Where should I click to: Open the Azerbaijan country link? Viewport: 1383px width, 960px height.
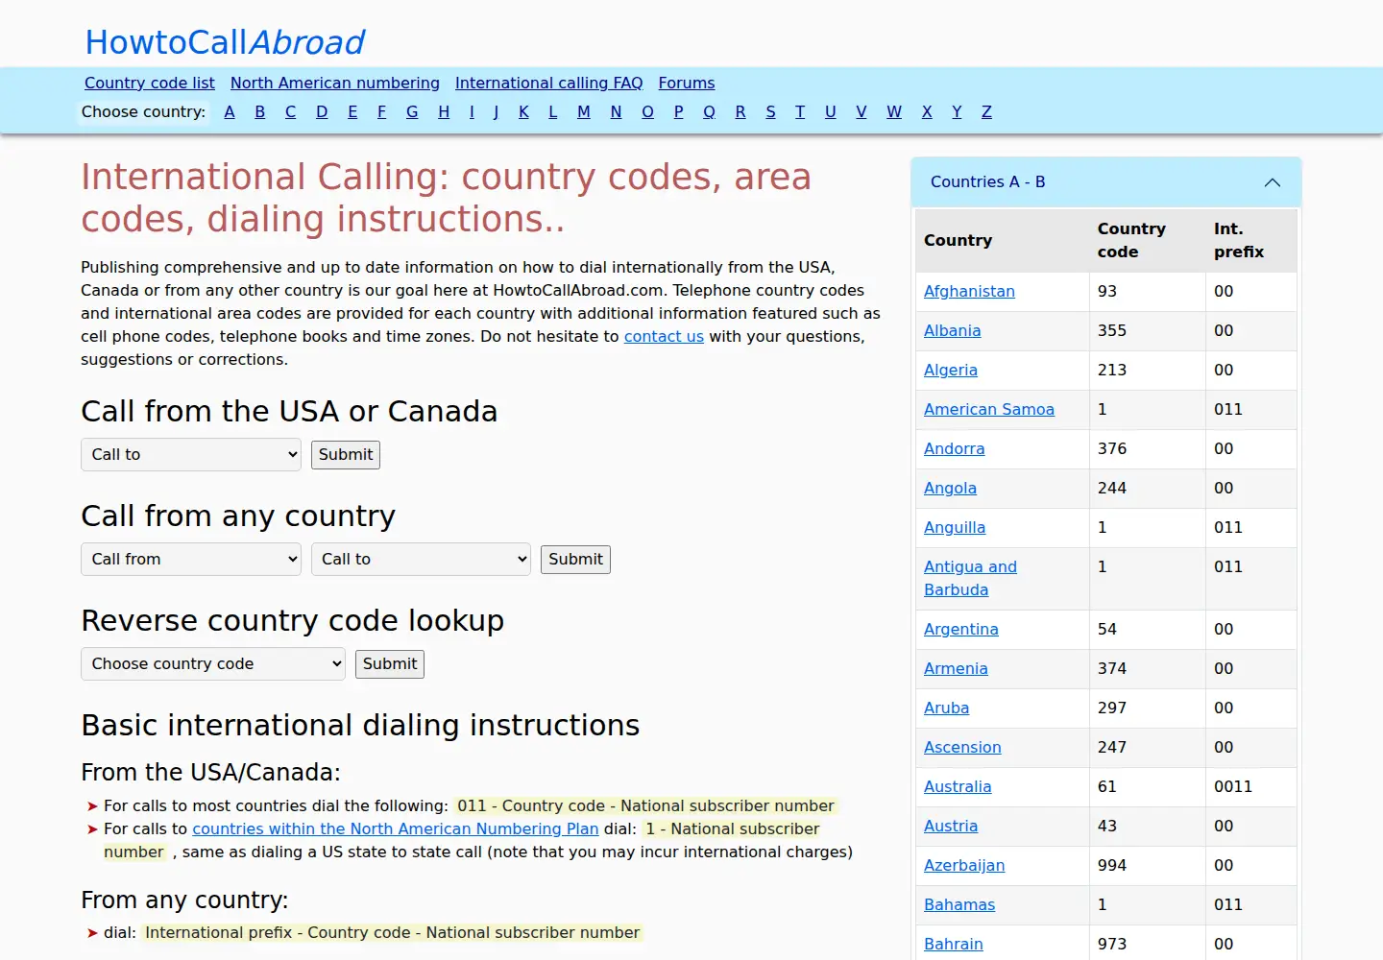(964, 866)
